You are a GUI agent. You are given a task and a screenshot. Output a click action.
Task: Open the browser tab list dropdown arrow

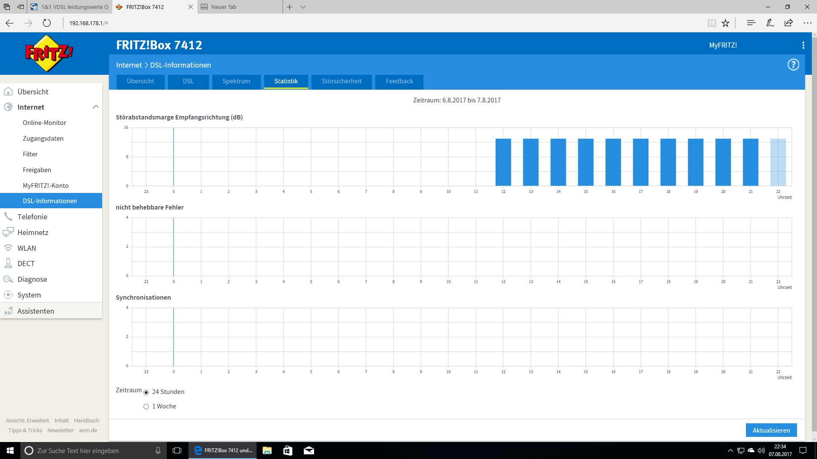[x=303, y=7]
